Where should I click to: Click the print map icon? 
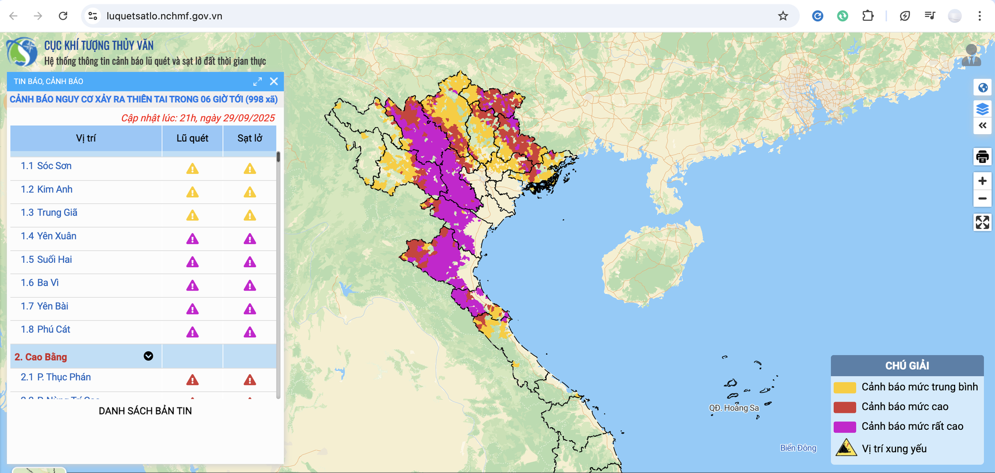tap(982, 157)
